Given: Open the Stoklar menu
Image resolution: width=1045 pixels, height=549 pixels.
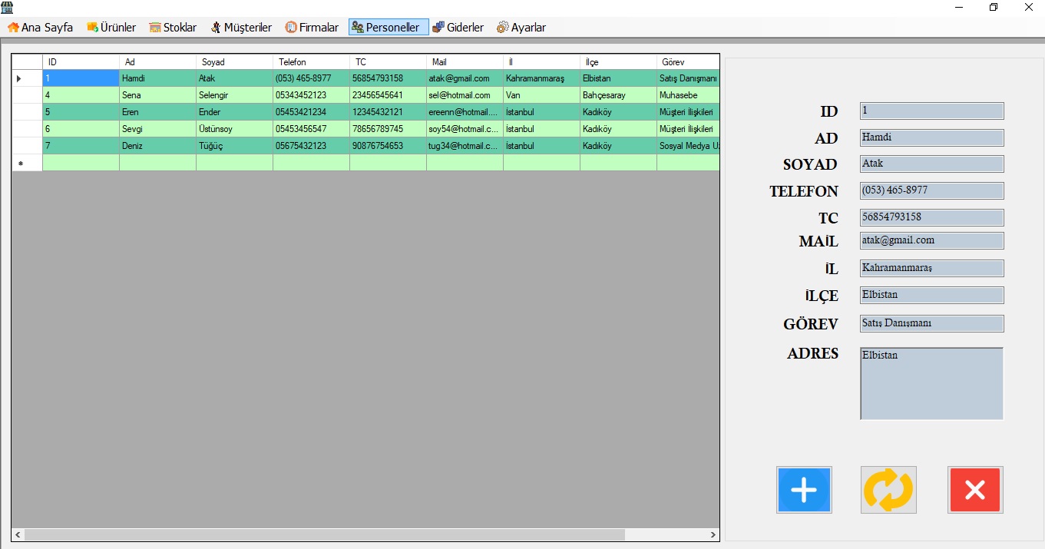Looking at the screenshot, I should tap(173, 27).
